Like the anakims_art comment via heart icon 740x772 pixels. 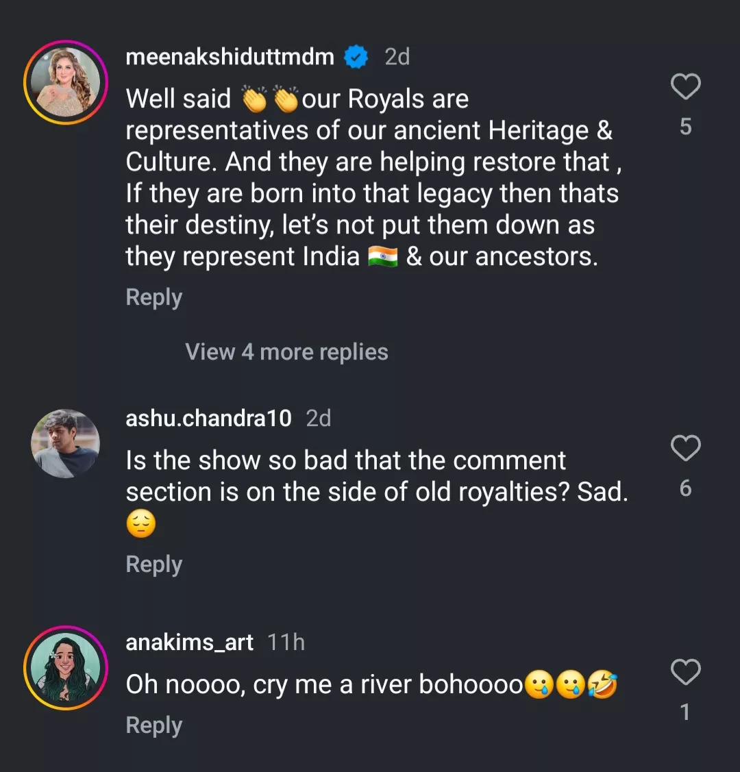tap(684, 672)
